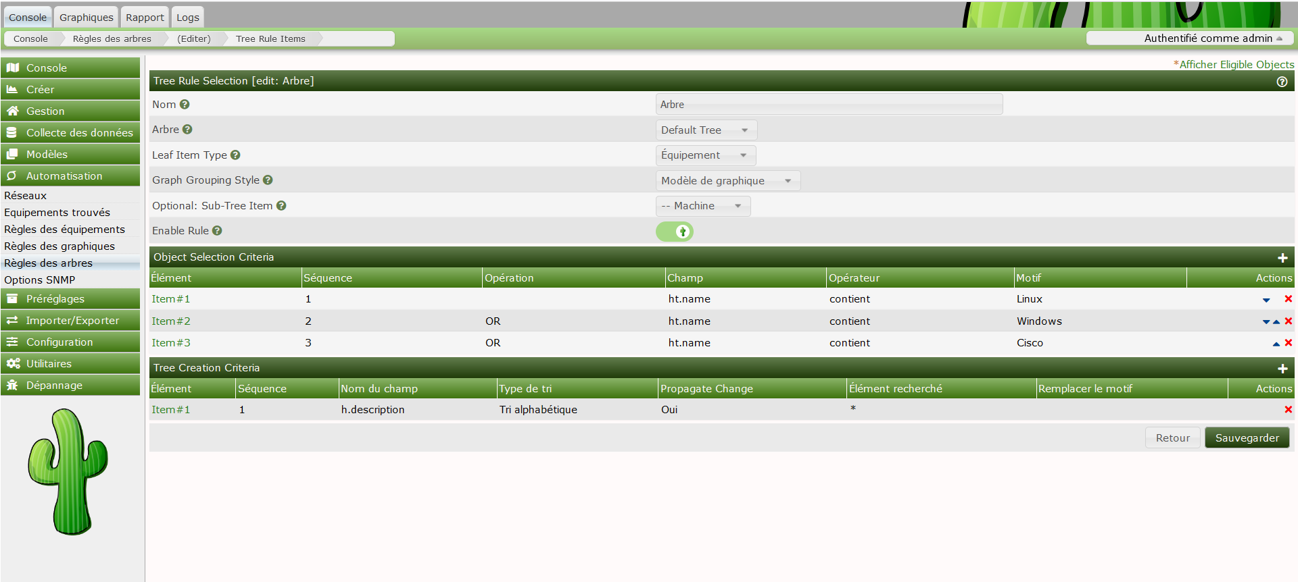Open the Item#2 link in selection criteria

pos(171,321)
